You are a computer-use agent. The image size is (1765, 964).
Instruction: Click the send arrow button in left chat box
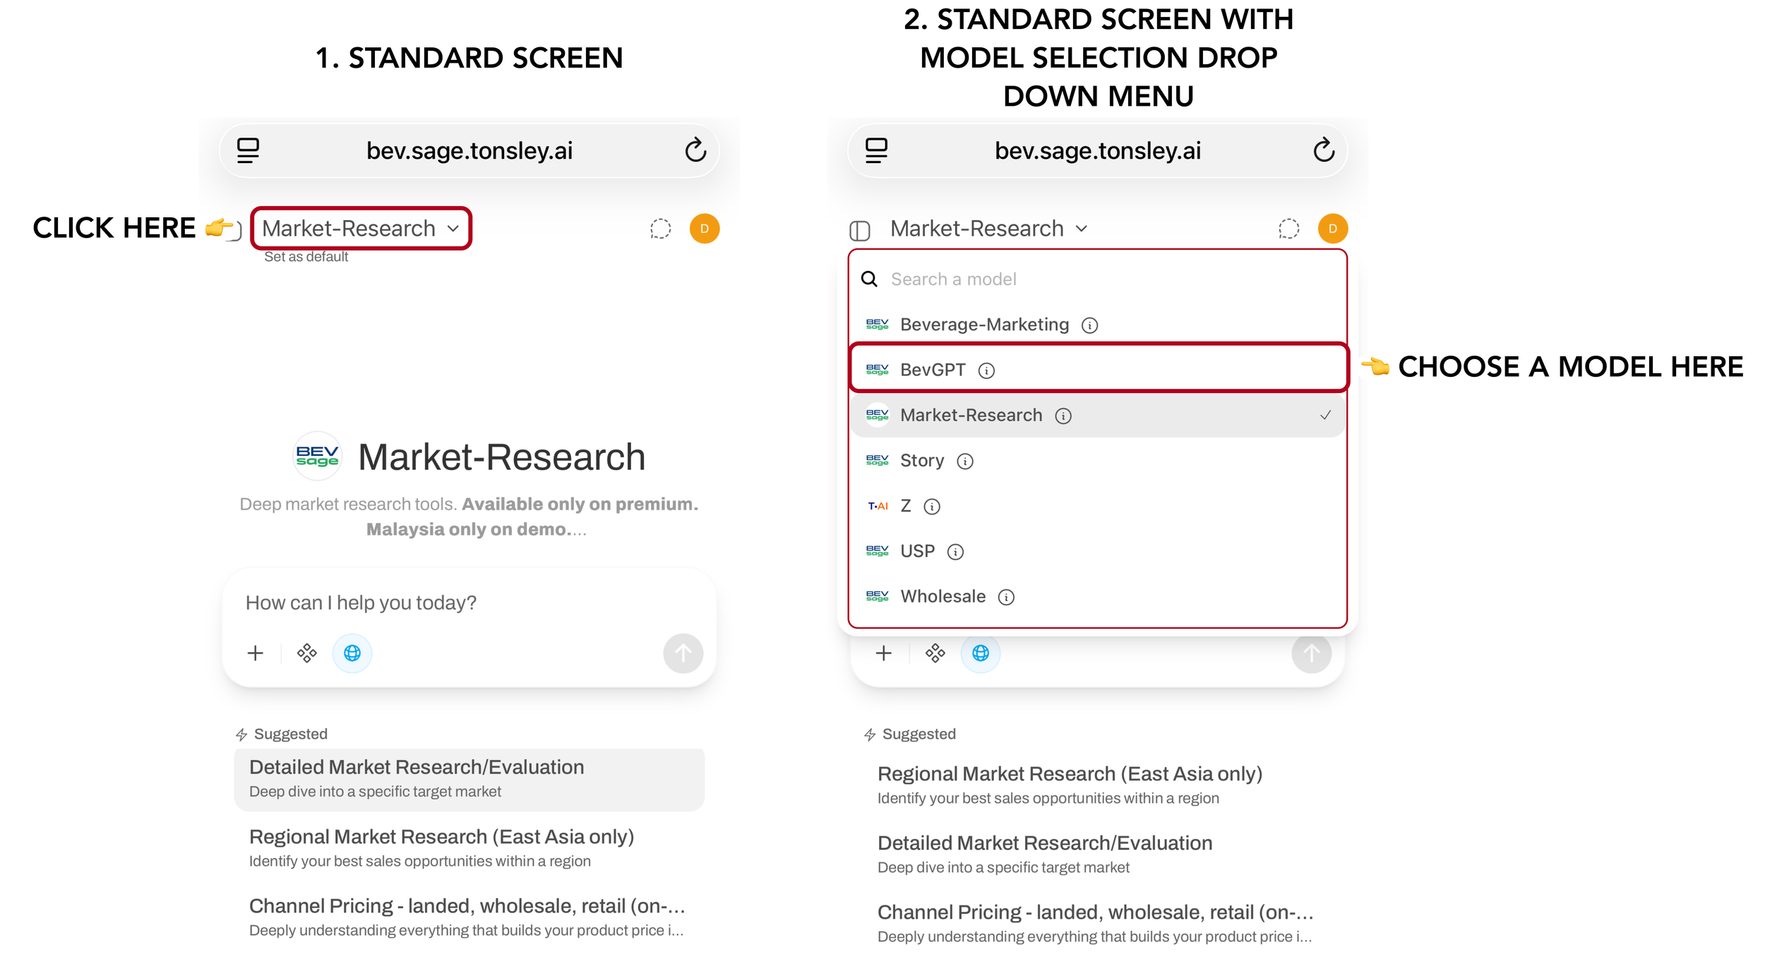point(683,653)
